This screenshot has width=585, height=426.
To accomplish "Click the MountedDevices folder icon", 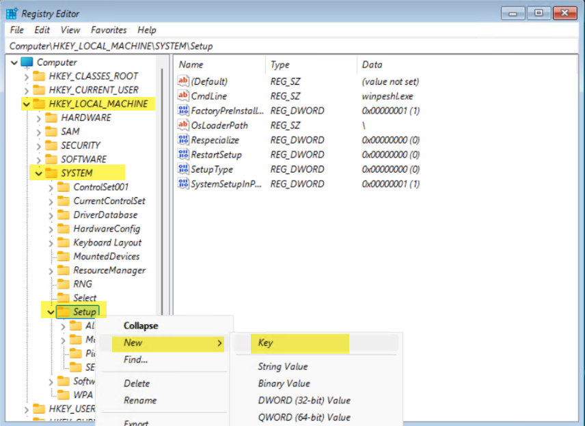I will [64, 256].
